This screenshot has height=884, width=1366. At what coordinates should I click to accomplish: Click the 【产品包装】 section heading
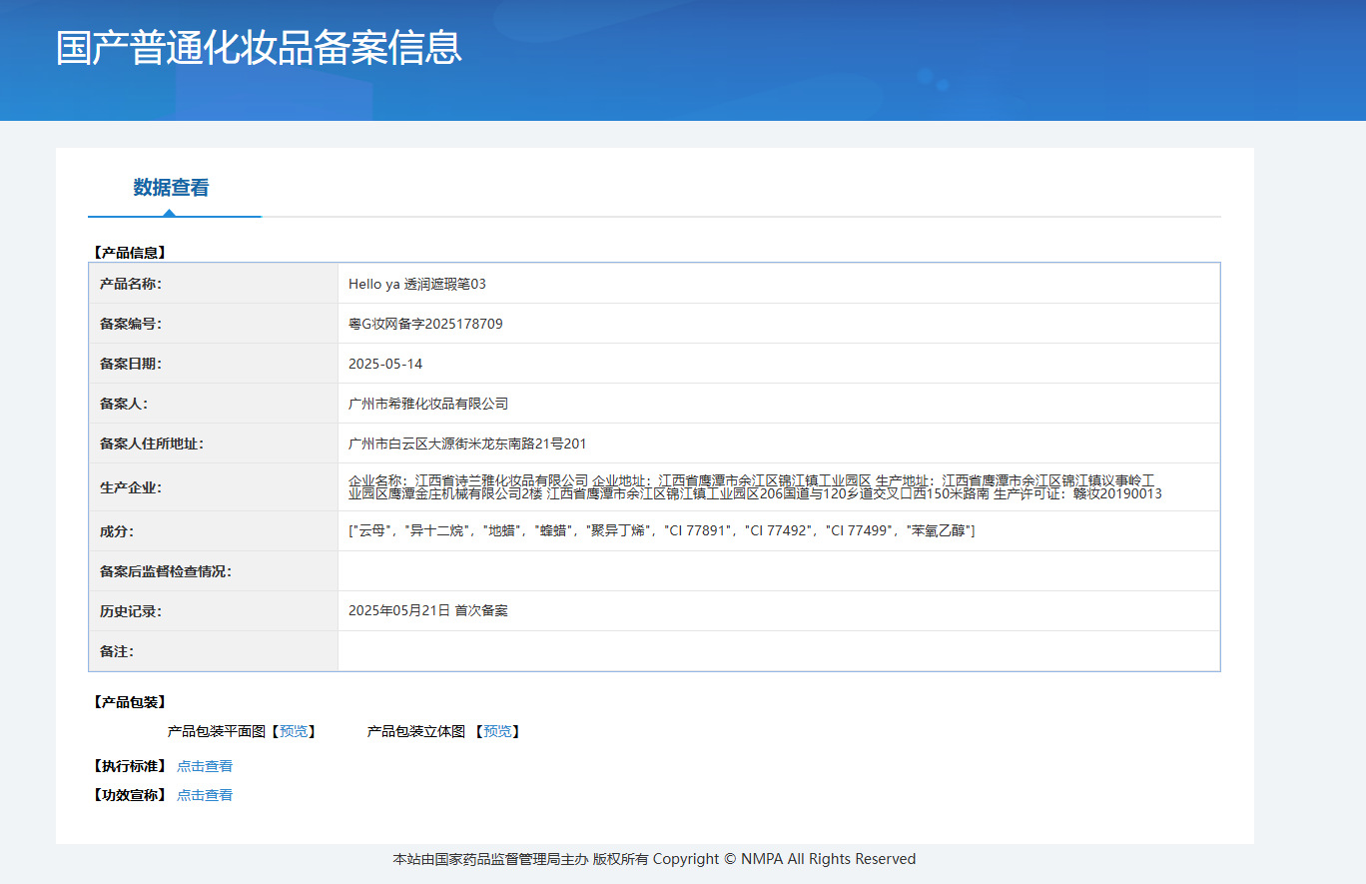[x=128, y=703]
